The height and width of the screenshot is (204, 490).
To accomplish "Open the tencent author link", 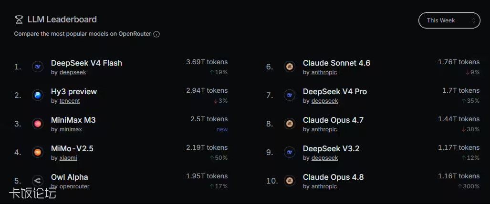I will pyautogui.click(x=70, y=101).
